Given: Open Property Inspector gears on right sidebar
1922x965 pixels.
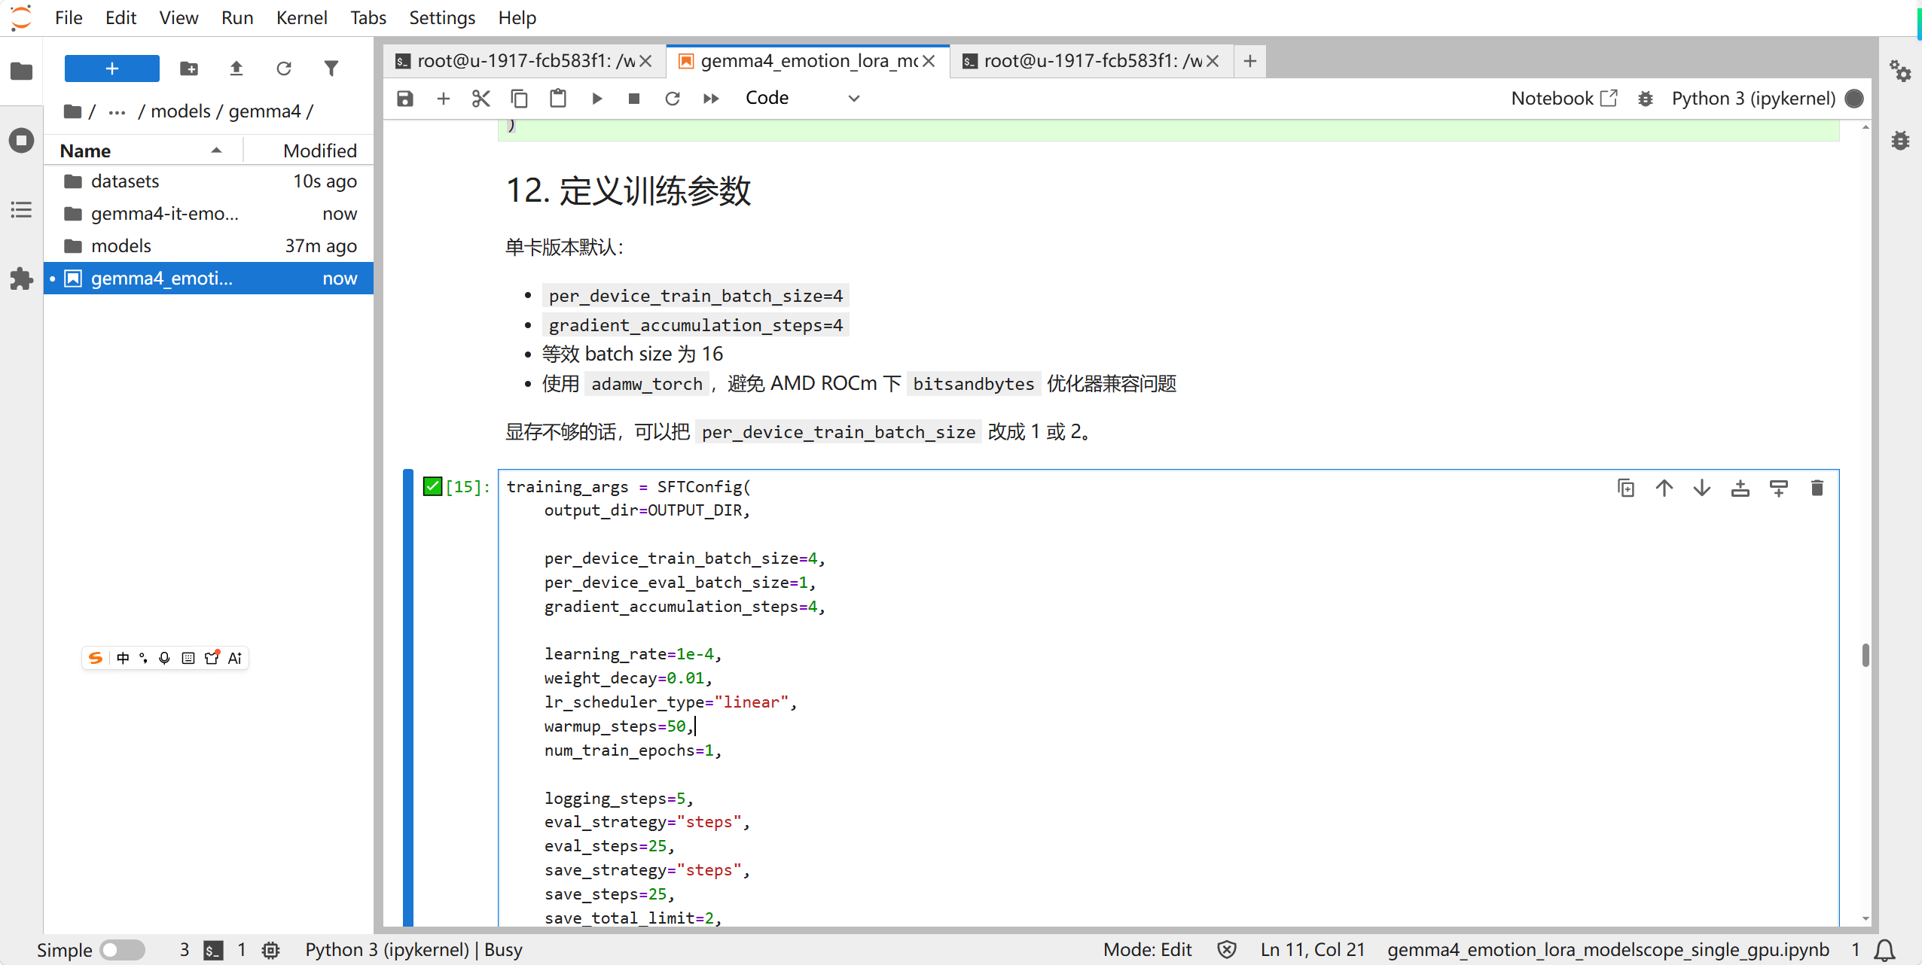Looking at the screenshot, I should click(1900, 72).
